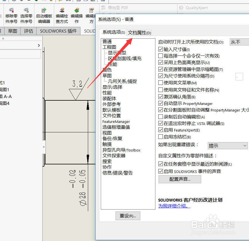Click the decimal separator input field
This screenshot has width=249, height=241.
[239, 77]
